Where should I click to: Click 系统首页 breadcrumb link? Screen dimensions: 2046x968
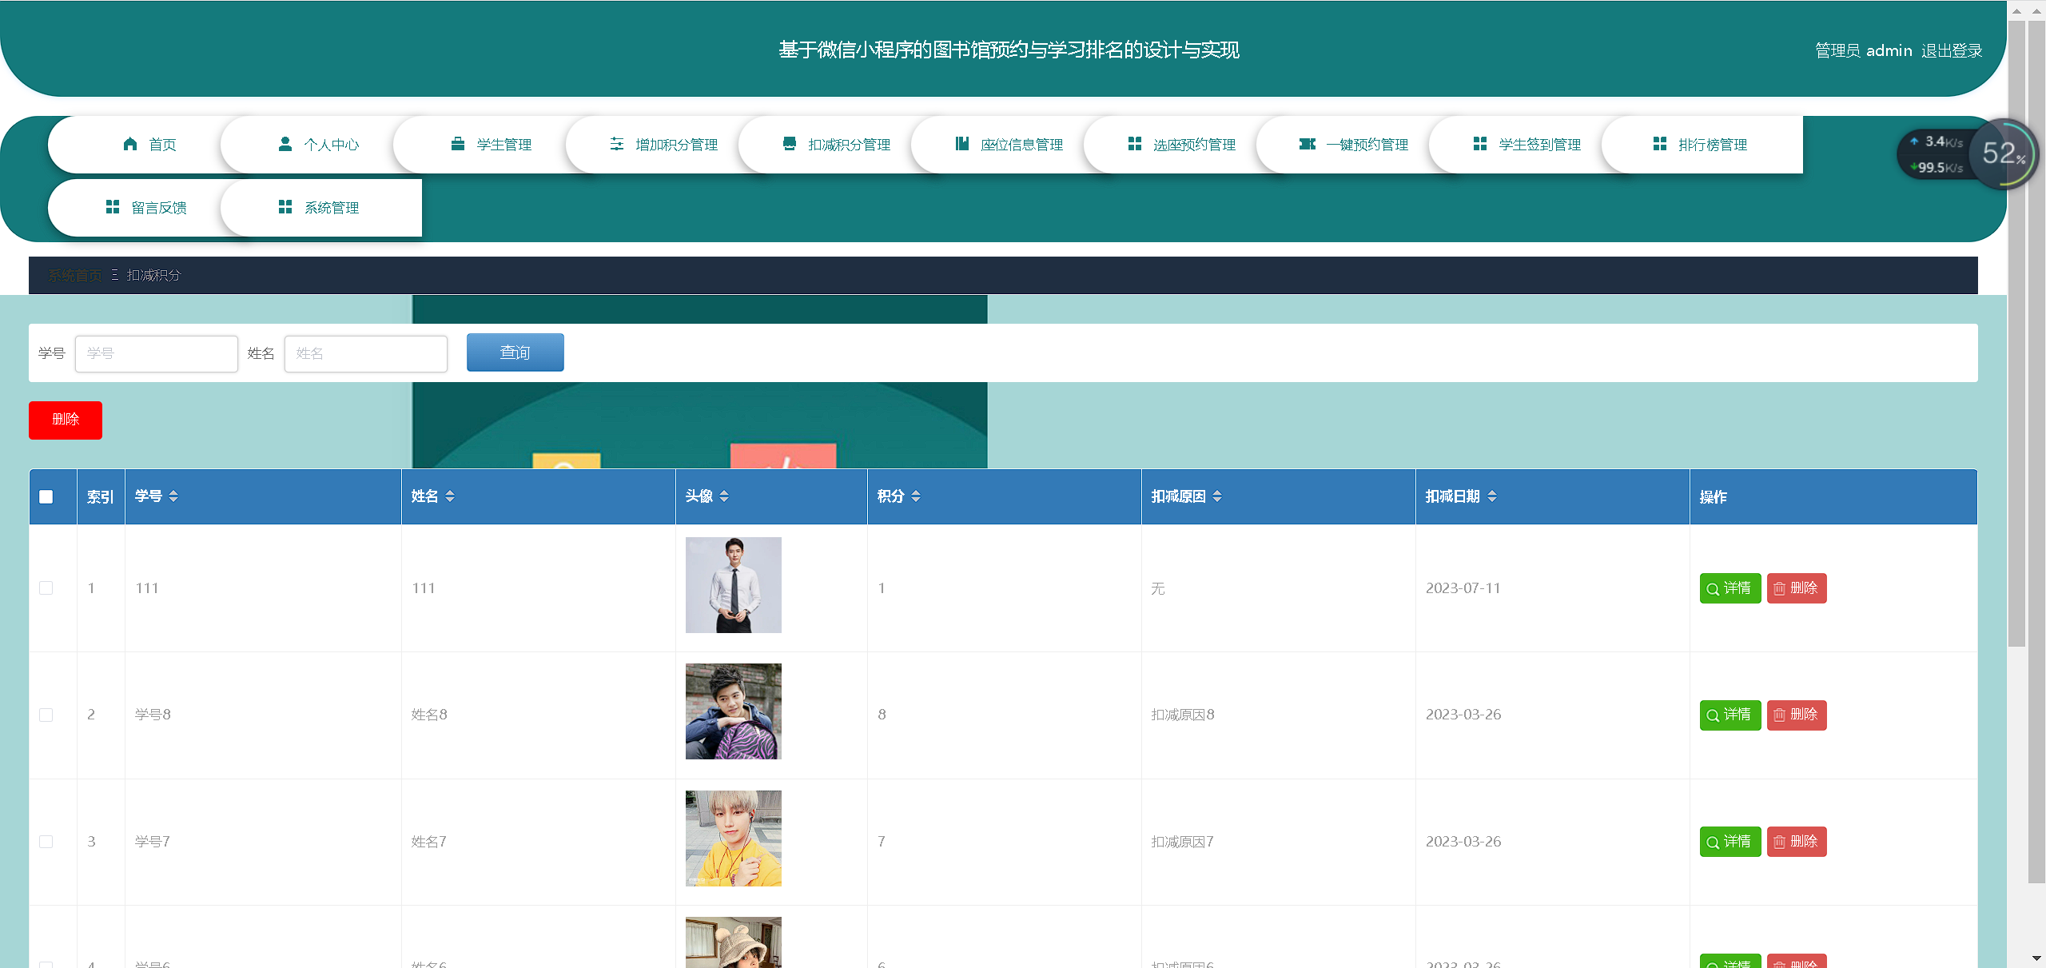74,275
